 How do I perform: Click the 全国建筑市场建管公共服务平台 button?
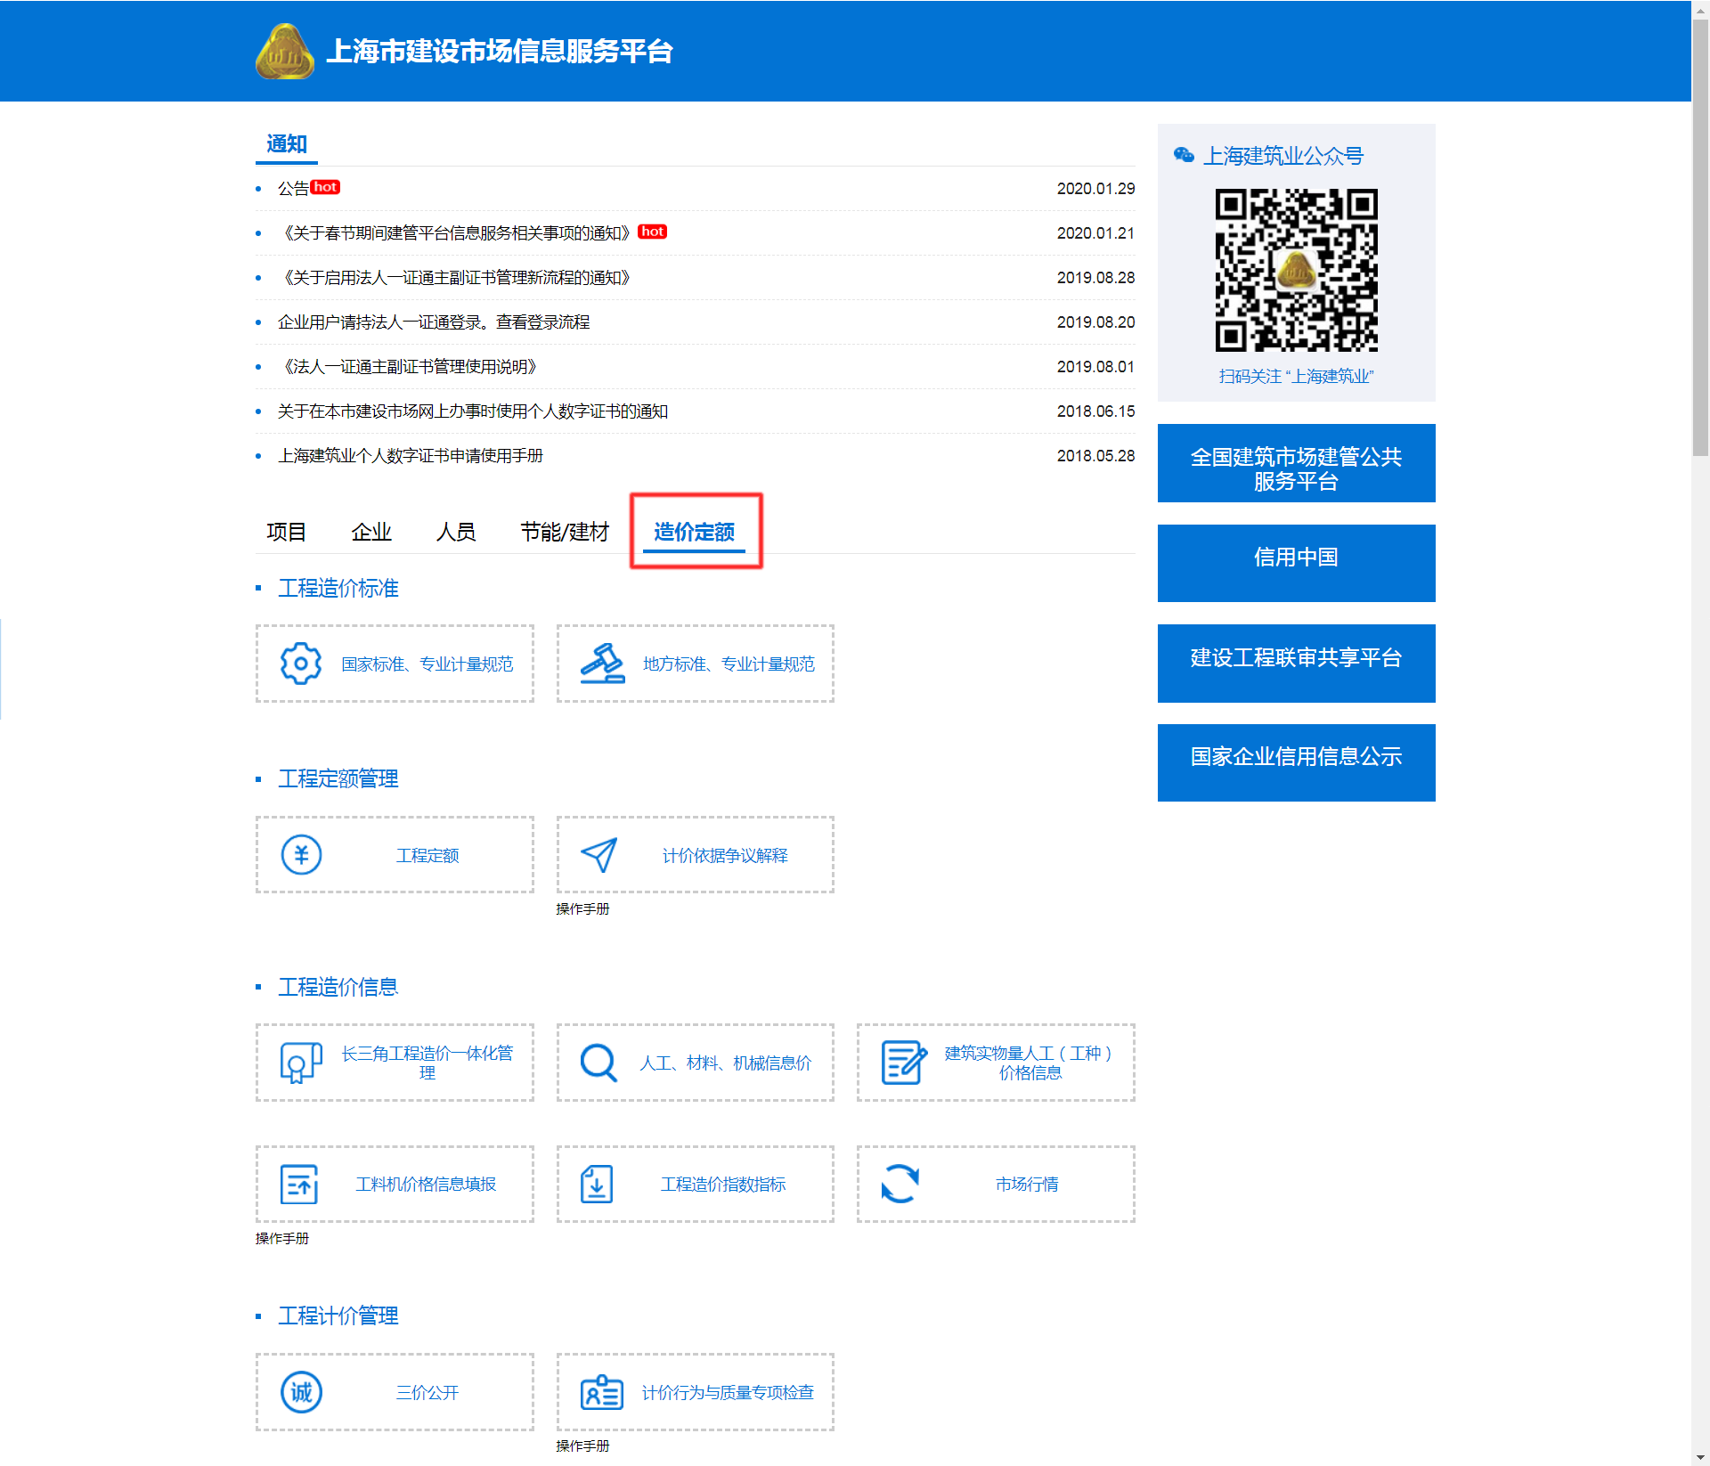[1295, 463]
